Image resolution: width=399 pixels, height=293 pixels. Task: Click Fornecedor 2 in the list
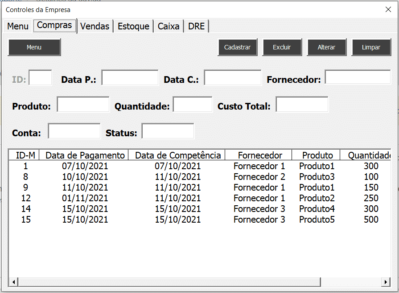pyautogui.click(x=259, y=177)
